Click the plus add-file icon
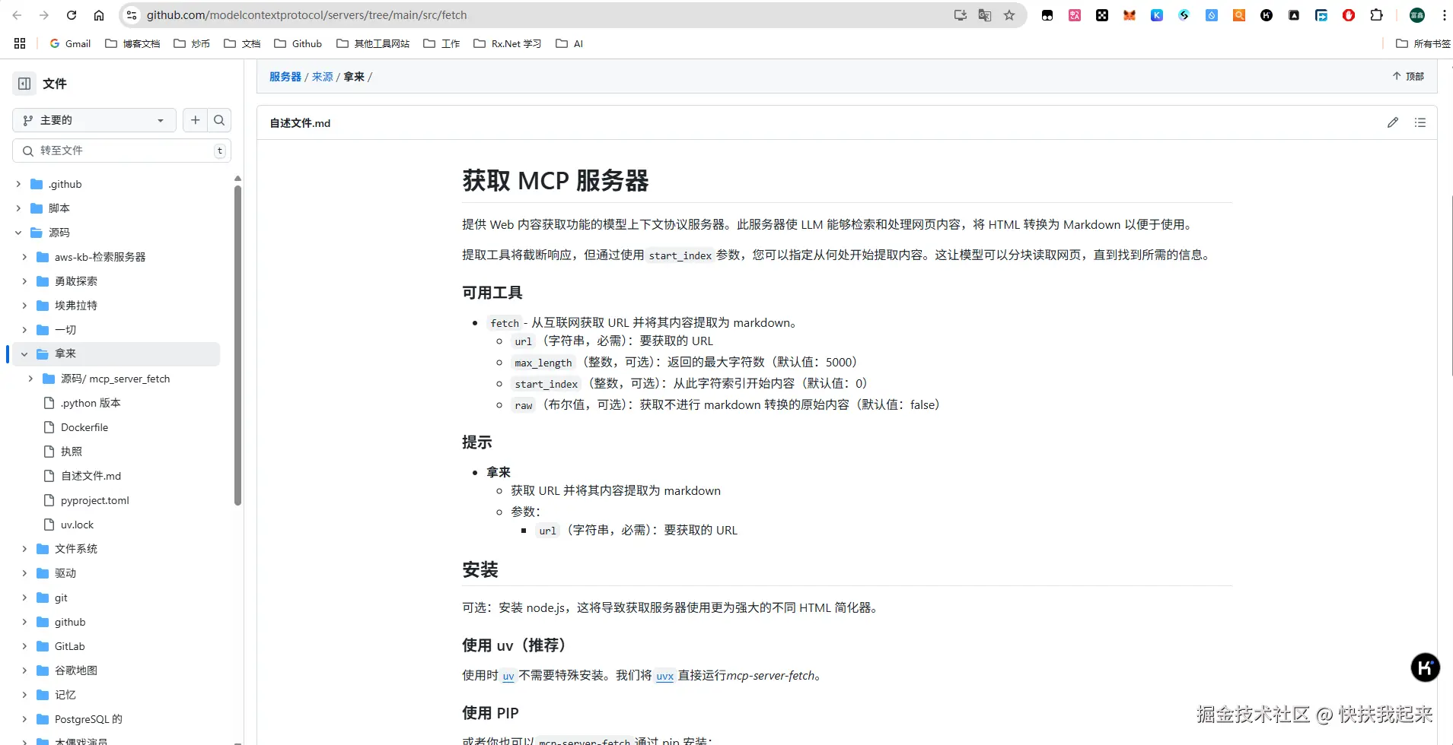This screenshot has height=745, width=1453. pyautogui.click(x=196, y=120)
